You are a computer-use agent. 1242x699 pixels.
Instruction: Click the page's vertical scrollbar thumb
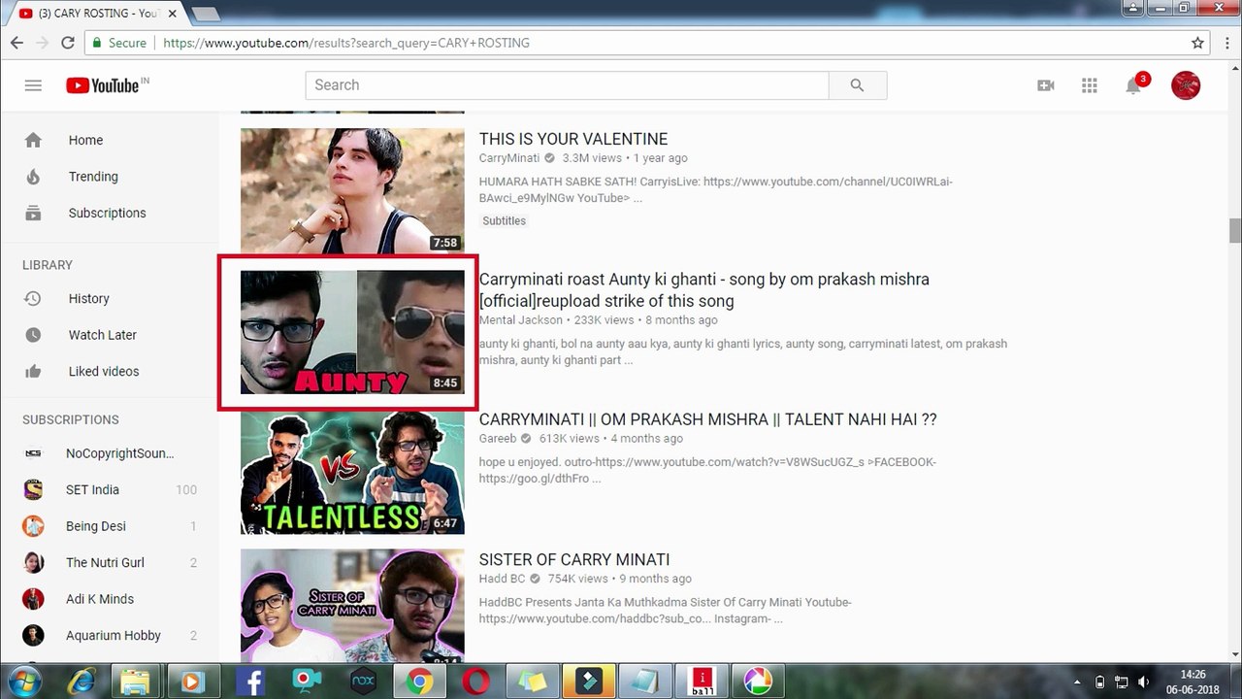[1234, 231]
